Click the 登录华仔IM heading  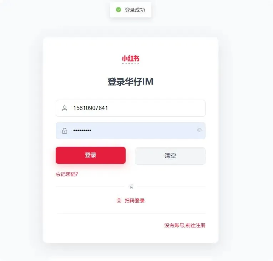[x=130, y=81]
